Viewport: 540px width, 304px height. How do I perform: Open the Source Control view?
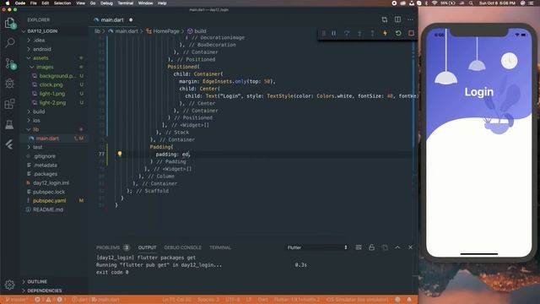tap(10, 63)
